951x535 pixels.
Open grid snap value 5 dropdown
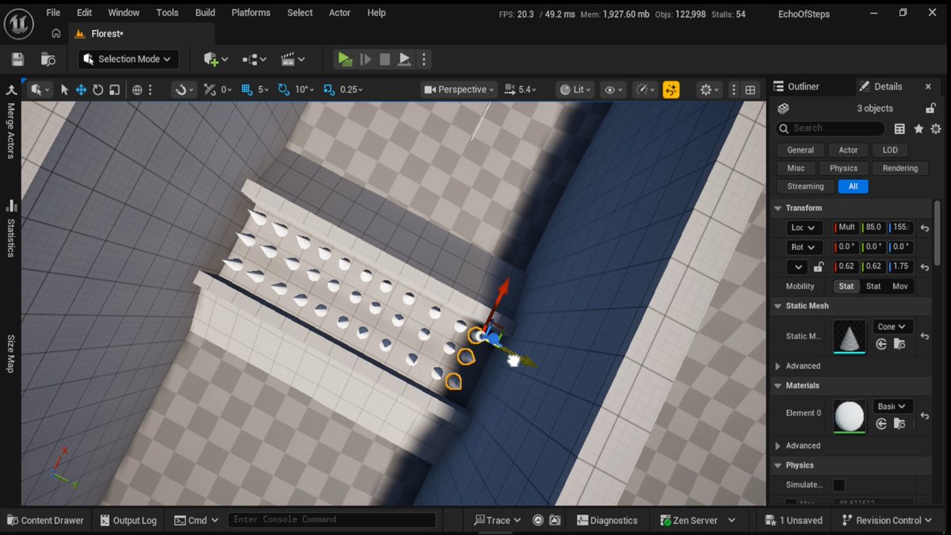coord(263,90)
